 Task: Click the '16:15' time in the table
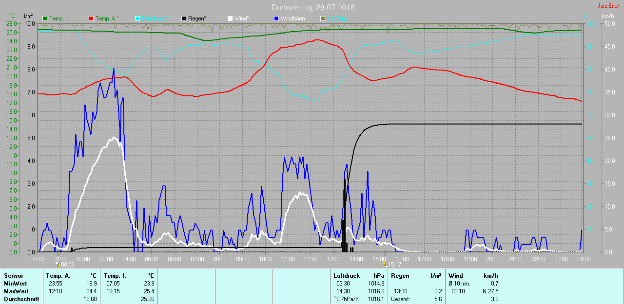click(x=113, y=291)
